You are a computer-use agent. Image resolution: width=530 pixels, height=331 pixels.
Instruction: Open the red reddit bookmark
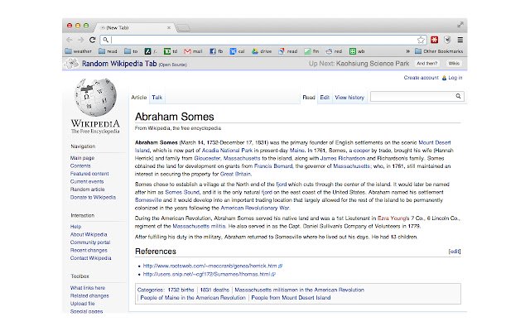[334, 51]
